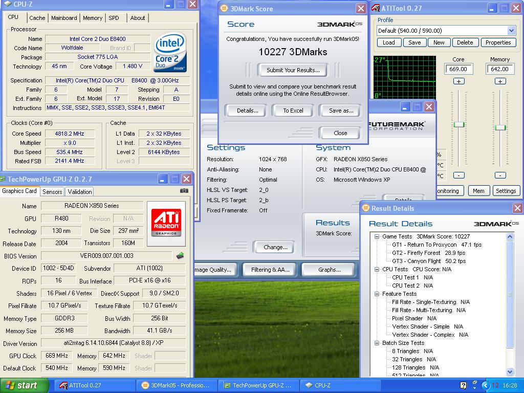Increase Memory clock with plus button
524x393 pixels.
coord(500,81)
